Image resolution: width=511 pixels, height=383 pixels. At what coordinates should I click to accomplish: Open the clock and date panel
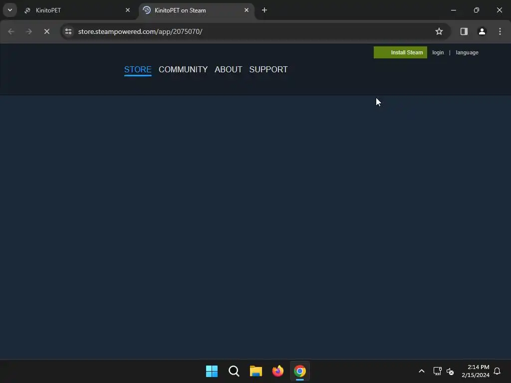pyautogui.click(x=476, y=371)
